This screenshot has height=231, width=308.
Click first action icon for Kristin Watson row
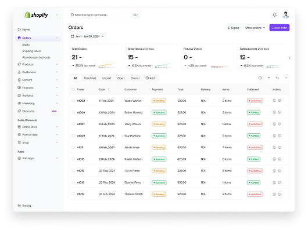coord(274,159)
